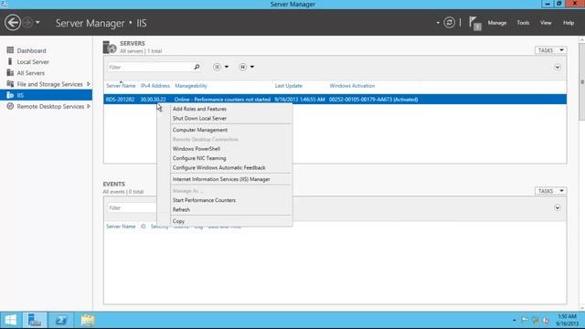Select IIS in the sidebar
Viewport: 585px width, 329px height.
pos(20,95)
